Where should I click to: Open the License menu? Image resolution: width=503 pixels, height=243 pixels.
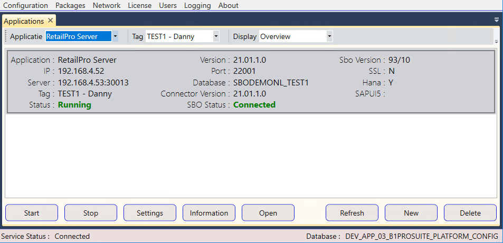pyautogui.click(x=139, y=5)
